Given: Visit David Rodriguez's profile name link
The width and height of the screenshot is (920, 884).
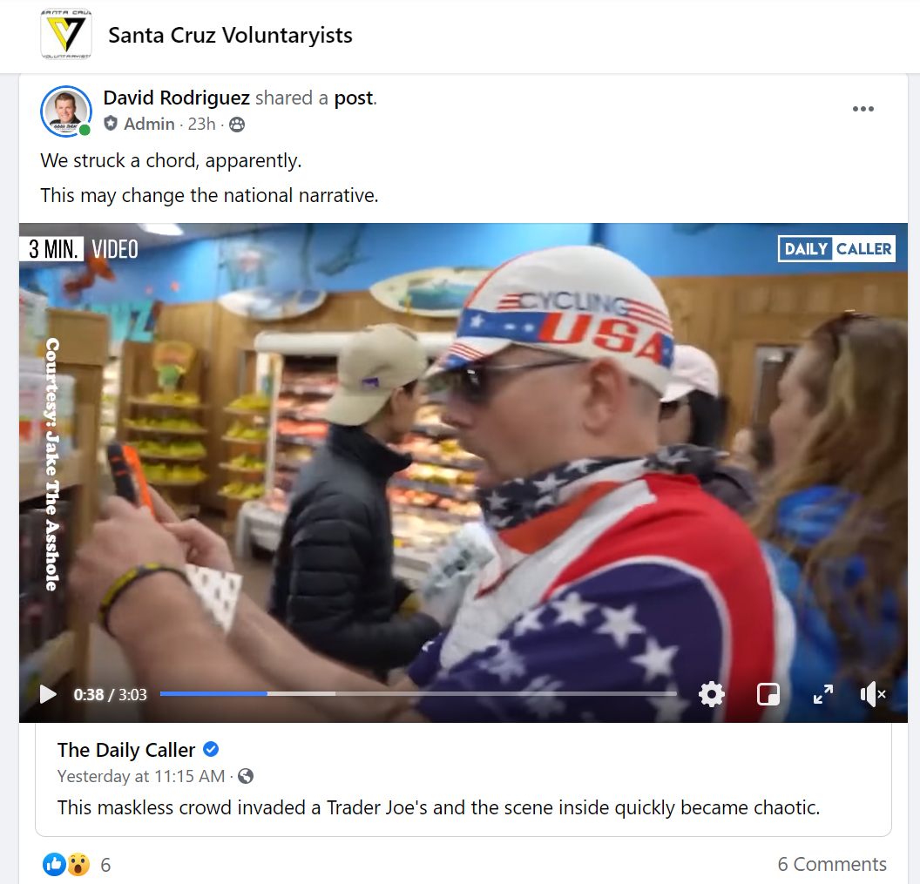Looking at the screenshot, I should (177, 98).
